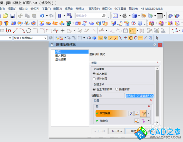Select the 新建部件 radio option
183x142 pixels.
(117, 89)
